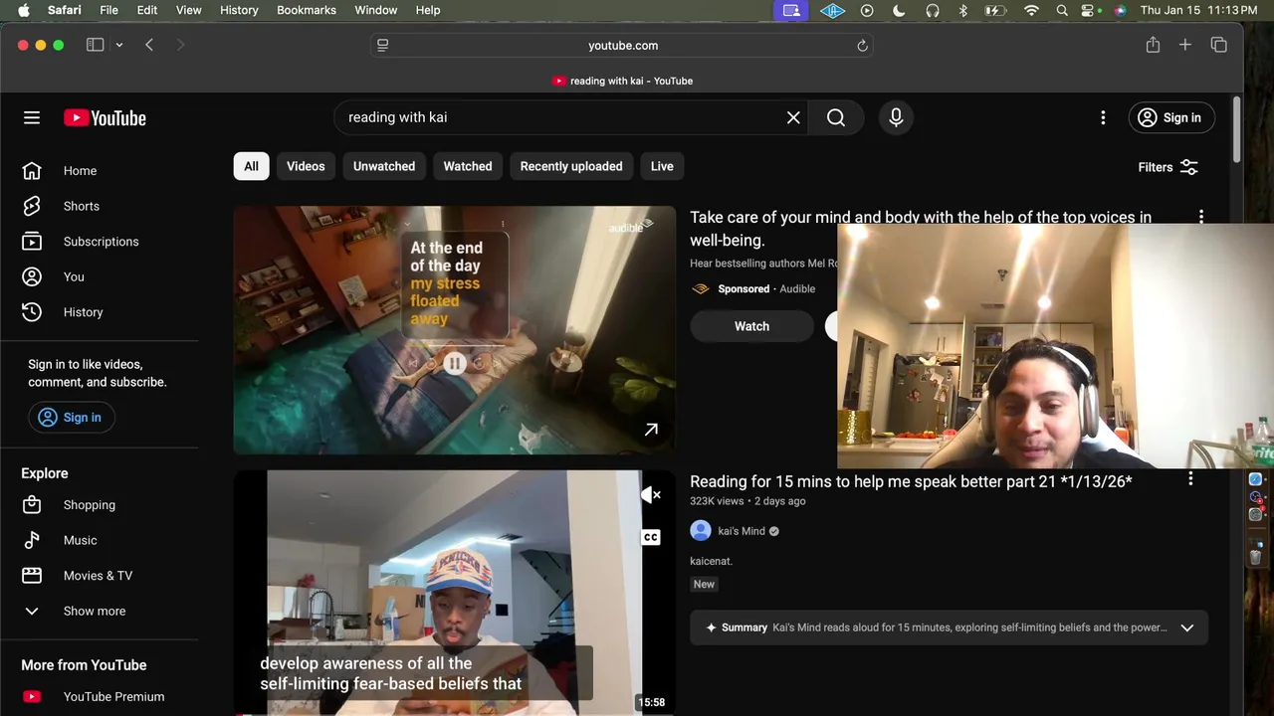
Task: Select the Videos filter chip
Action: (306, 166)
